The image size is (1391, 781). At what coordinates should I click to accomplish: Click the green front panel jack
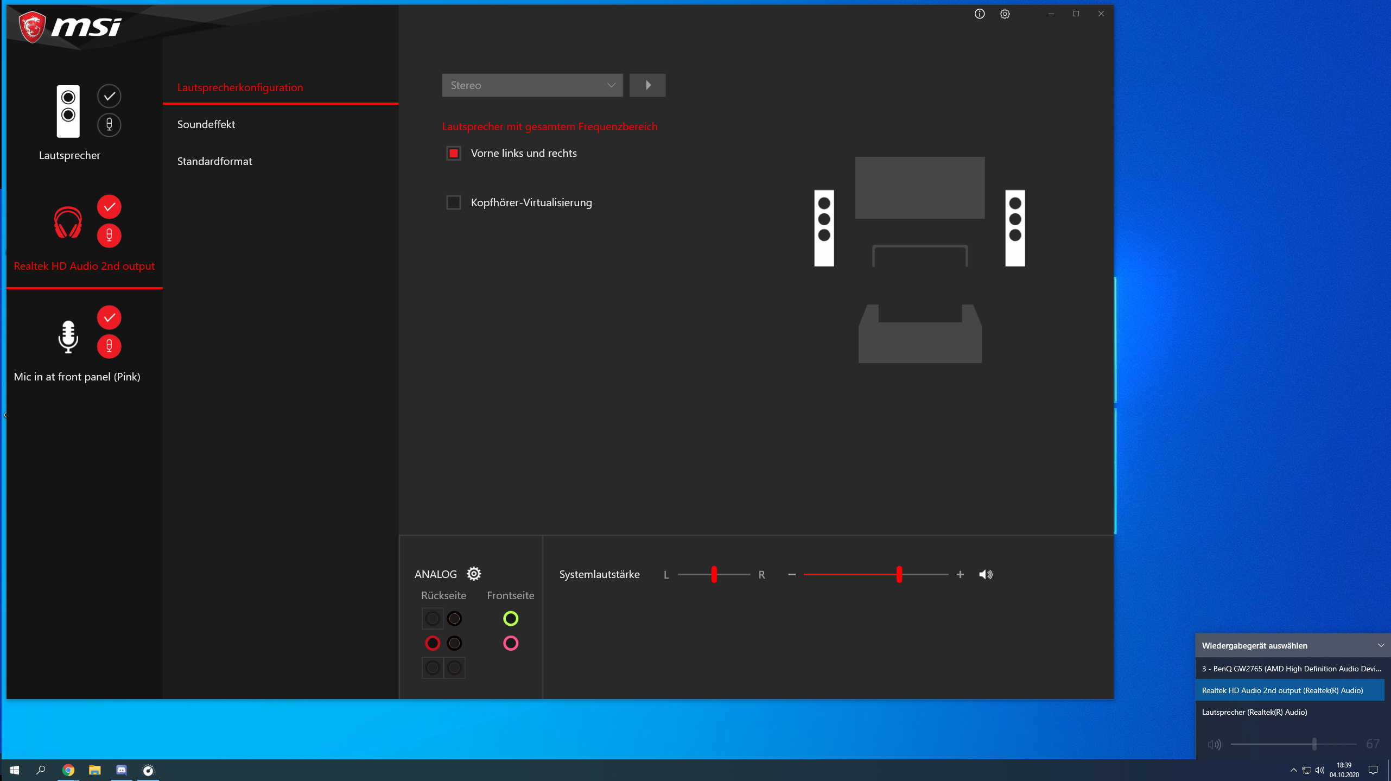510,618
